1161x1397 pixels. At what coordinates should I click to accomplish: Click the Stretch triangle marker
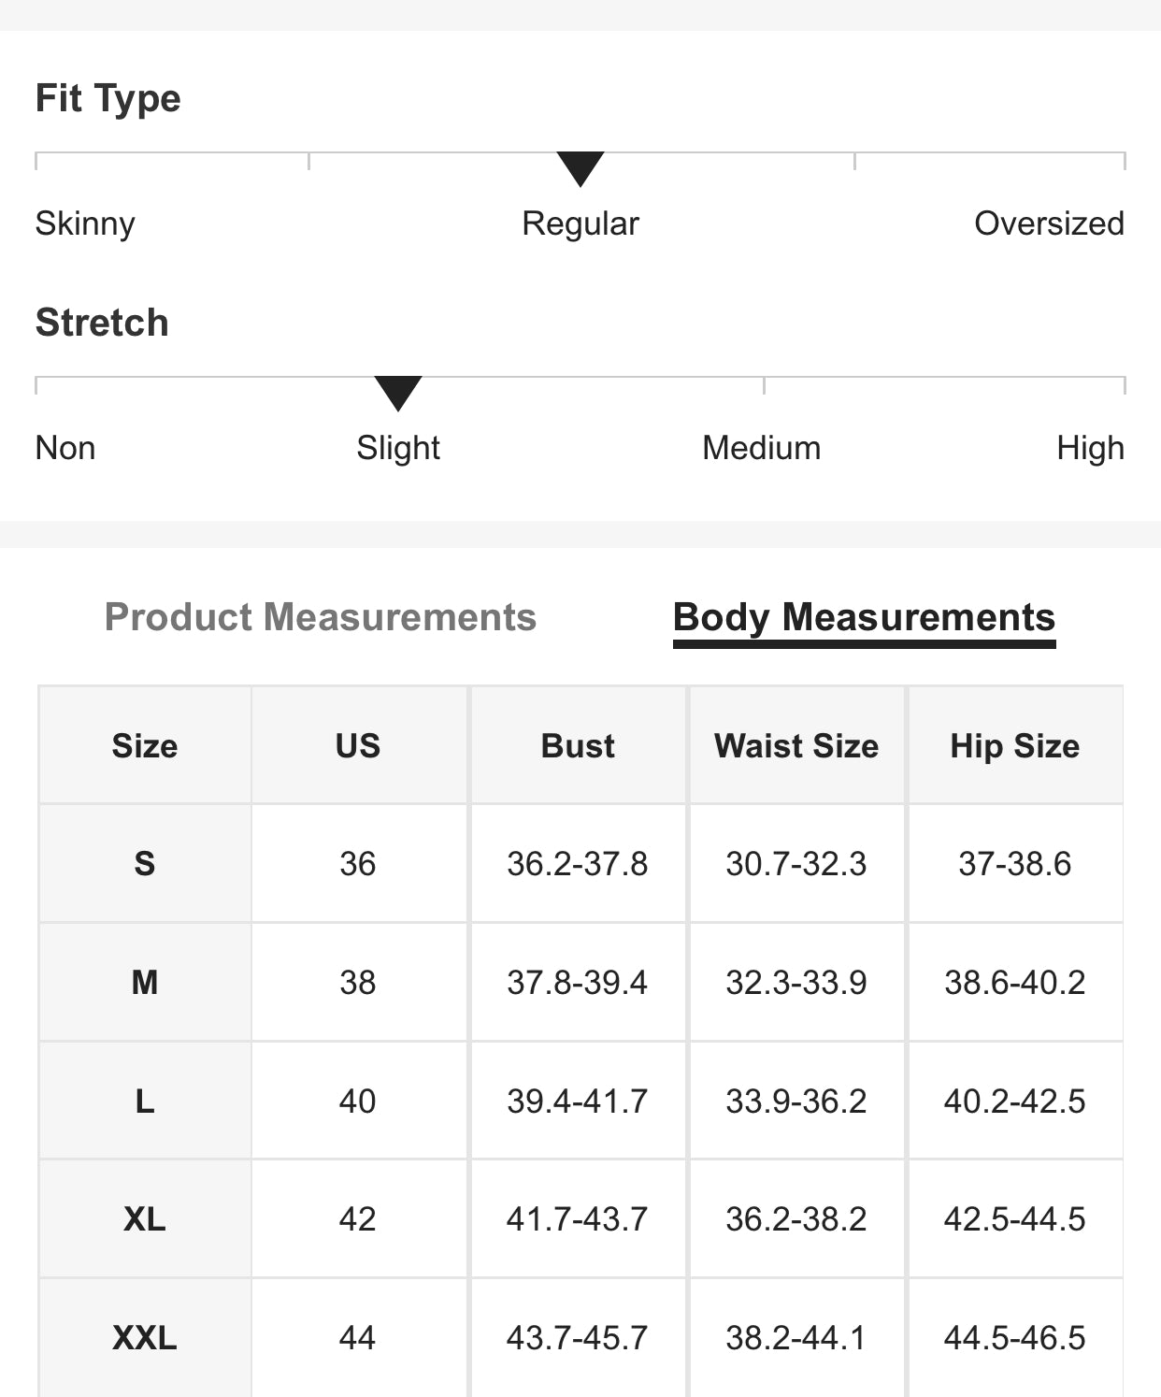click(398, 393)
